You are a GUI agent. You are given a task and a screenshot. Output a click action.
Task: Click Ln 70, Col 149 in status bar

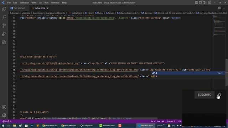pos(157,122)
